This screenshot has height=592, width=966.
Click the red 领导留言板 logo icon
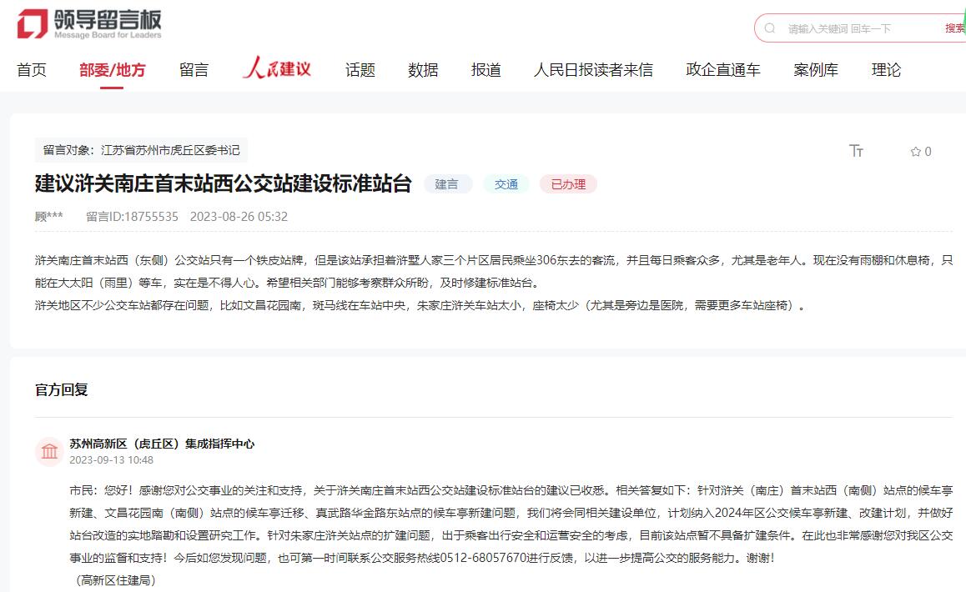coord(32,23)
